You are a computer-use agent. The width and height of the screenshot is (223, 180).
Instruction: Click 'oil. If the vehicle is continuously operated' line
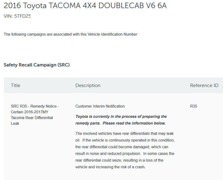(x=125, y=140)
